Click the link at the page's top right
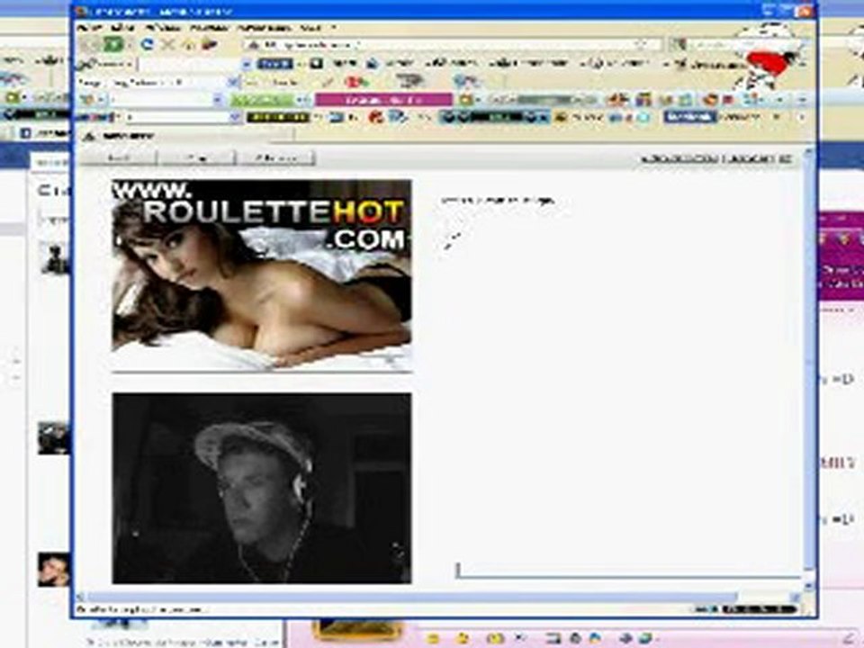Viewport: 864px width, 648px height. 717,158
